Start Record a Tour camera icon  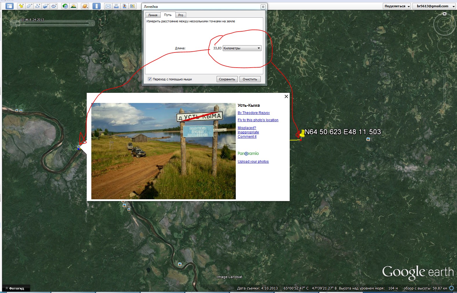[54, 6]
